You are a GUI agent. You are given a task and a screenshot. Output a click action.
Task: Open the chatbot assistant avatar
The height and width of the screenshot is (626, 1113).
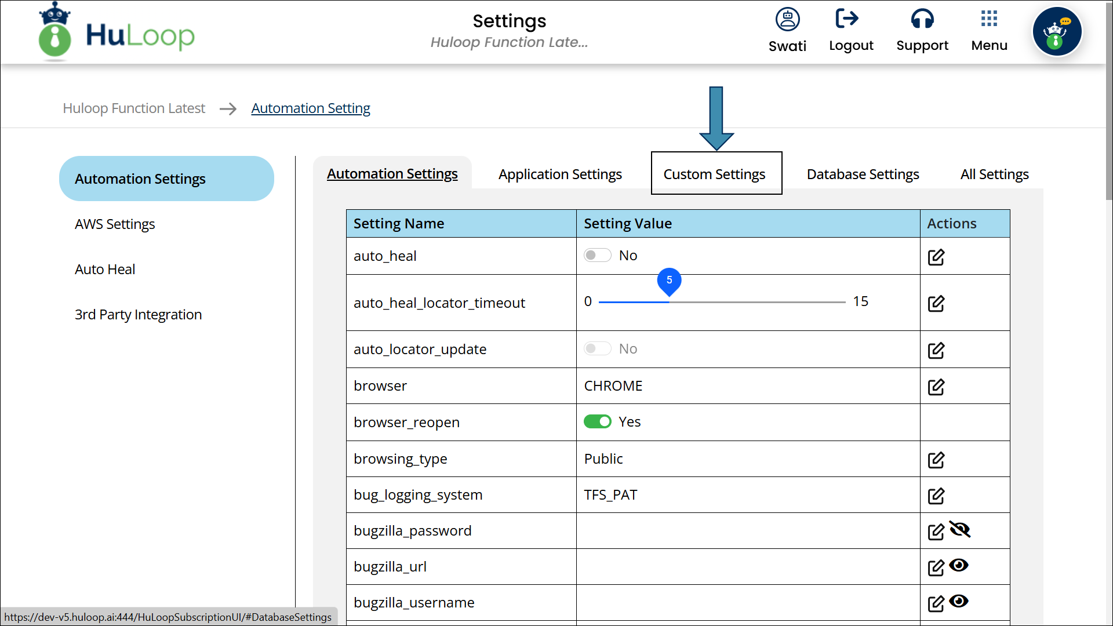[1057, 32]
